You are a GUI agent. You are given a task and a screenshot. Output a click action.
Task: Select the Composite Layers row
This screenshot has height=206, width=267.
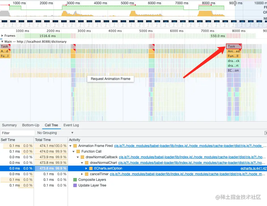coord(134,180)
